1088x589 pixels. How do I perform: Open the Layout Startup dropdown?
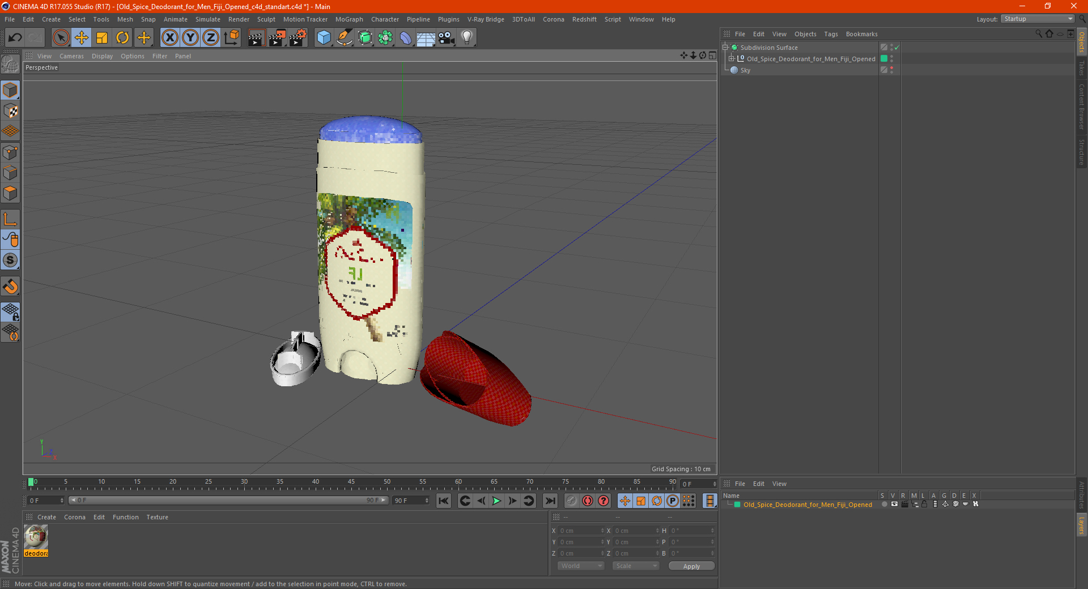click(1038, 19)
